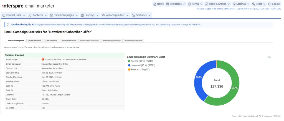Switch to the Link Statistics tab
The height and width of the screenshot is (121, 284).
(51, 41)
